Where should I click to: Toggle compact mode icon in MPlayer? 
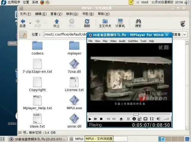pos(140,119)
